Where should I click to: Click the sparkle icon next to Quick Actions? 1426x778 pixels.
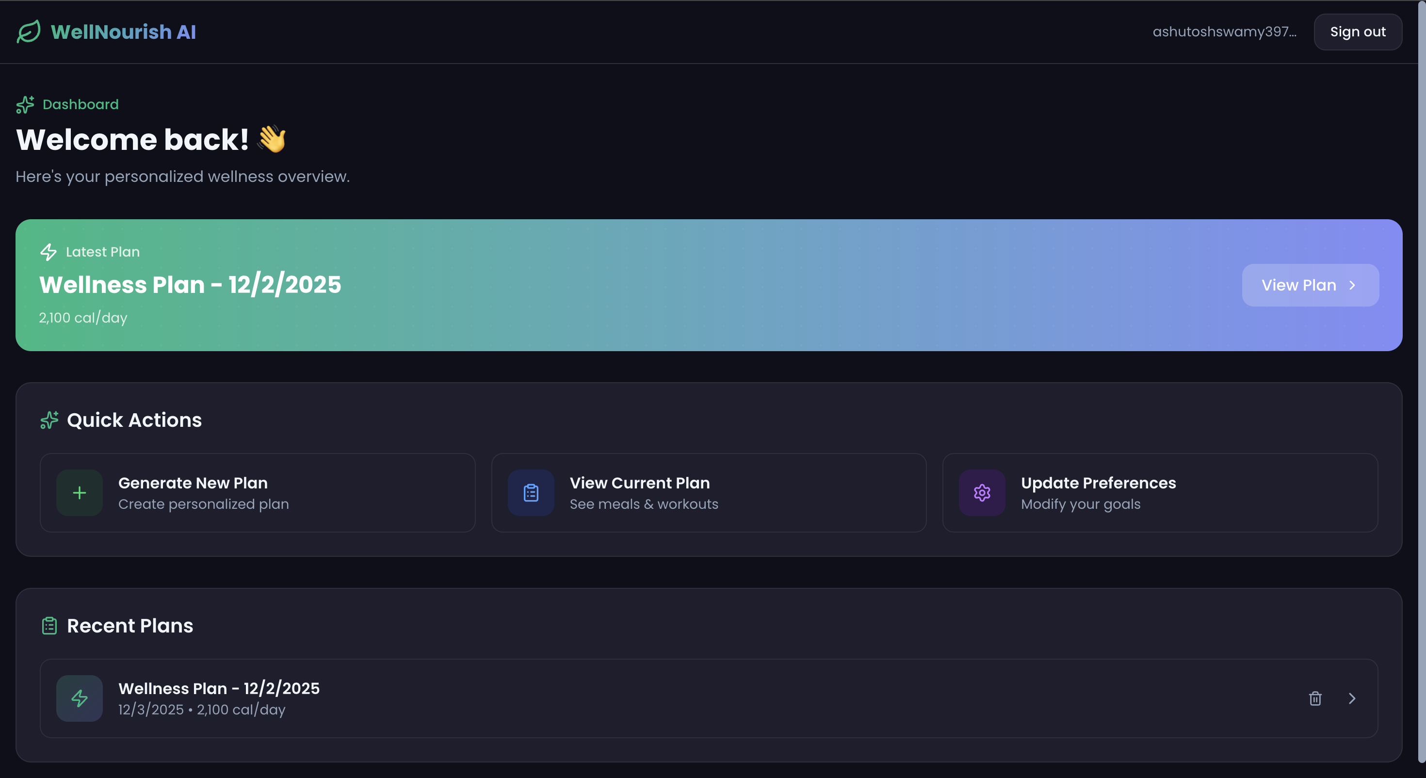(x=49, y=421)
